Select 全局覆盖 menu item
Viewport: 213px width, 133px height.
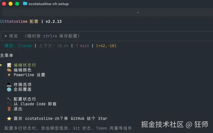pos(23,90)
